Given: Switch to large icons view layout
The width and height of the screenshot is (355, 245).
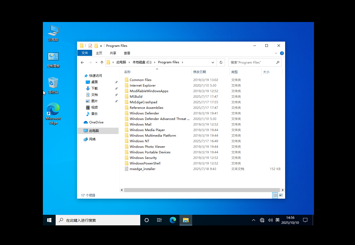Looking at the screenshot, I should pyautogui.click(x=281, y=195).
